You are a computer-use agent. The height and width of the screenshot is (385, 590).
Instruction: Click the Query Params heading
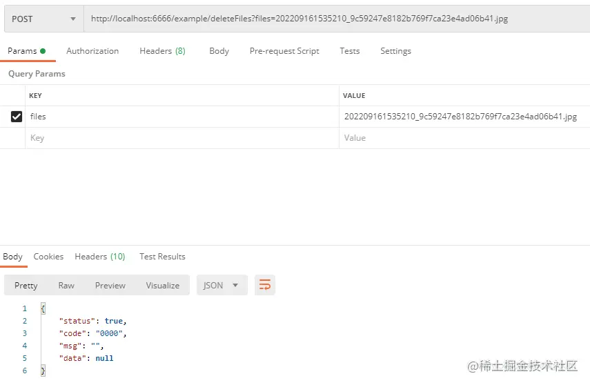[x=37, y=74]
